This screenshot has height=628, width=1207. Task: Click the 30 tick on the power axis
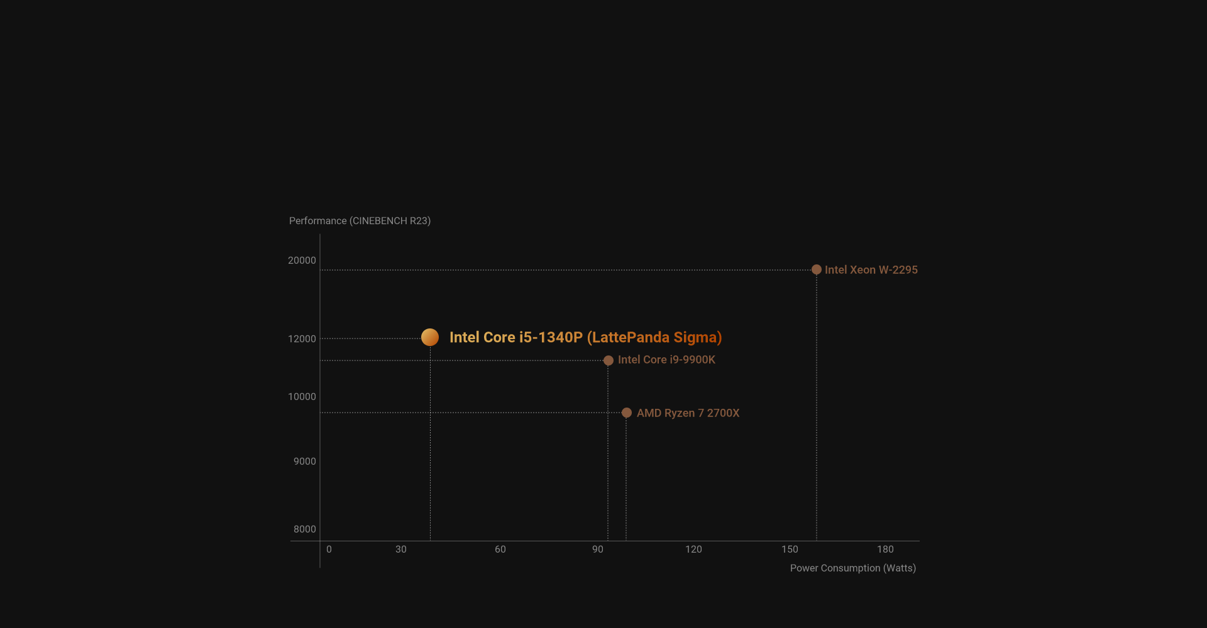[400, 549]
